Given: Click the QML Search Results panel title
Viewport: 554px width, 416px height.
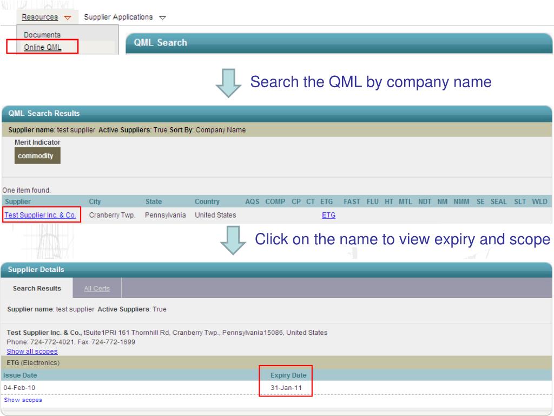Looking at the screenshot, I should coord(44,113).
